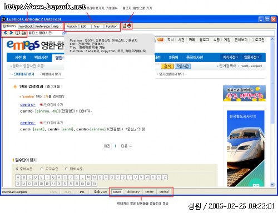
Task: Select the central history tab in status bar
Action: (164, 192)
